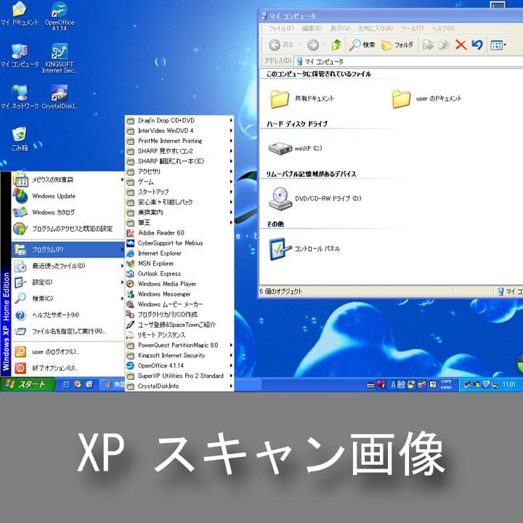The image size is (523, 523).
Task: Open the マイ ネットワーク desktop icon
Action: coord(20,97)
